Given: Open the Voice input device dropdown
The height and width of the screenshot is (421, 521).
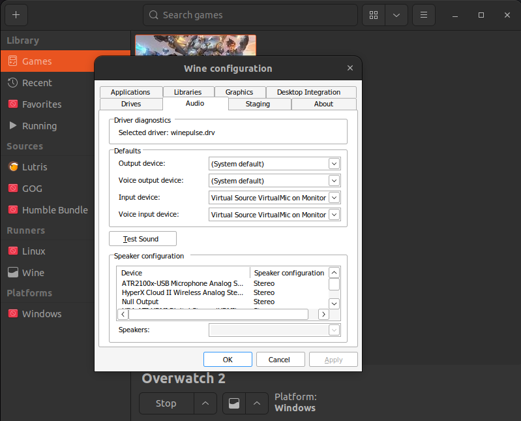Looking at the screenshot, I should pos(335,215).
